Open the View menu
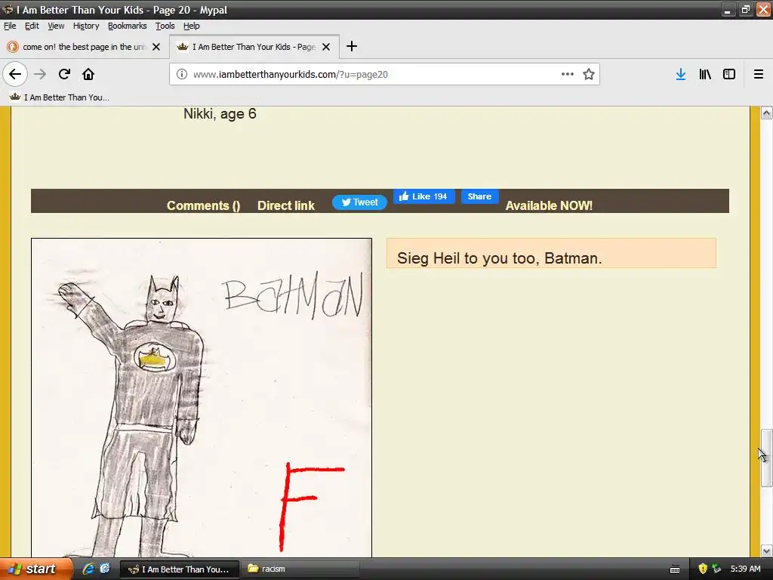Viewport: 773px width, 580px height. [56, 26]
